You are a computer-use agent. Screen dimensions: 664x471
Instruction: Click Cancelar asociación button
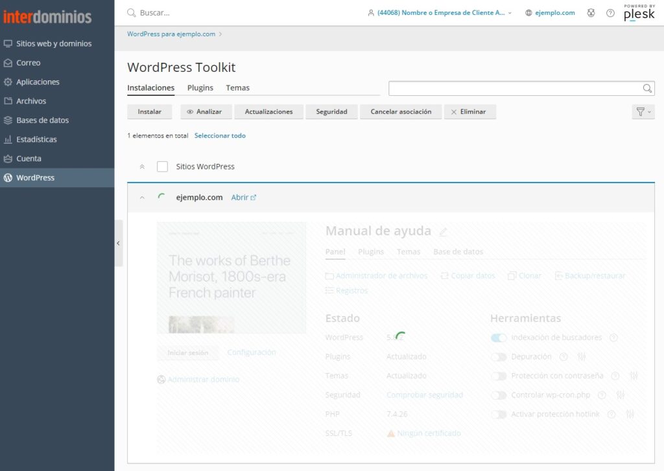pyautogui.click(x=401, y=111)
